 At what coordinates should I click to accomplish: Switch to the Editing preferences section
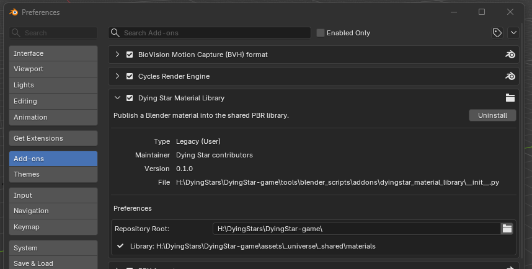tap(53, 101)
